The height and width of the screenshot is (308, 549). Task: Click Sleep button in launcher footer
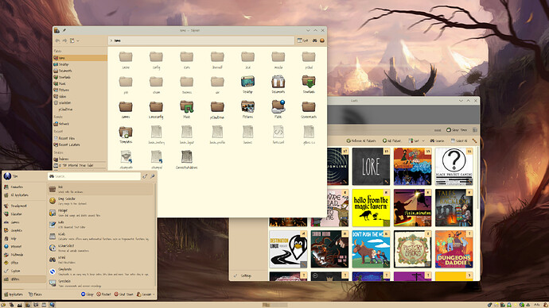tap(88, 295)
